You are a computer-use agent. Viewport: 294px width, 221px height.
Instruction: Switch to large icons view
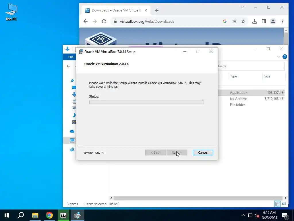(x=284, y=204)
